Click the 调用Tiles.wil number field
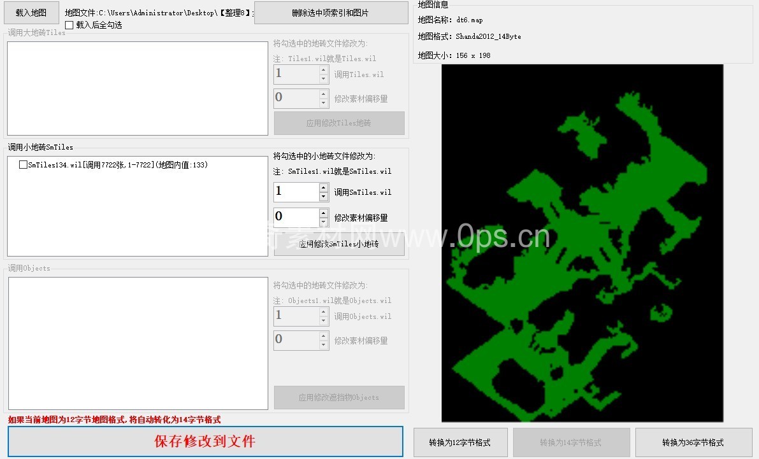759x459 pixels. tap(296, 74)
